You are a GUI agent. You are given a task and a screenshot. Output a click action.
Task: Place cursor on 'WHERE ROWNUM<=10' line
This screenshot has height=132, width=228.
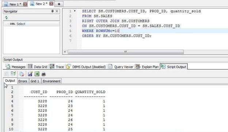point(100,31)
